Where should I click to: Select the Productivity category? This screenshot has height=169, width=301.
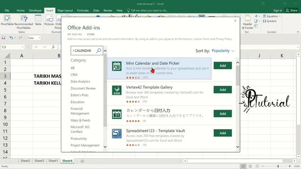[x=79, y=138]
